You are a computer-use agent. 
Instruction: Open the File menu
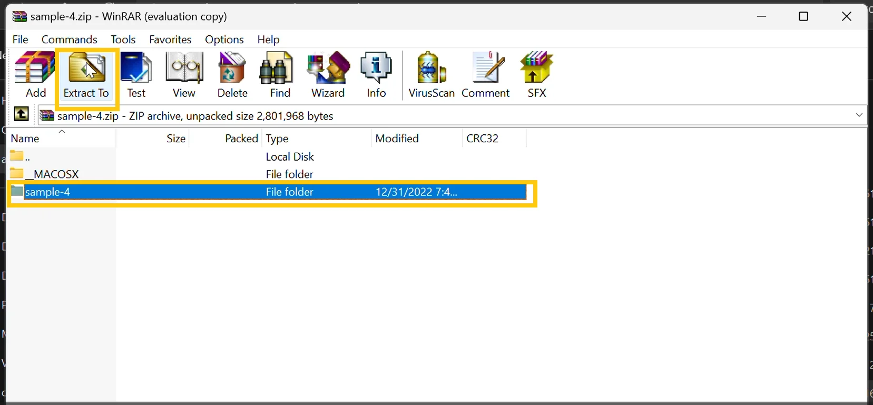coord(20,39)
